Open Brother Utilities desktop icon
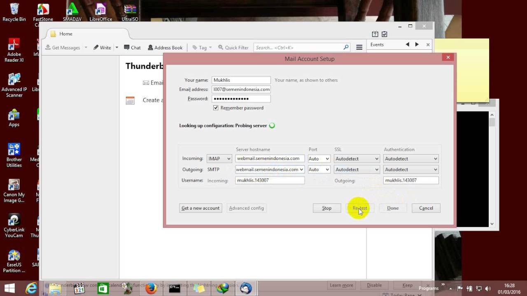 [14, 156]
